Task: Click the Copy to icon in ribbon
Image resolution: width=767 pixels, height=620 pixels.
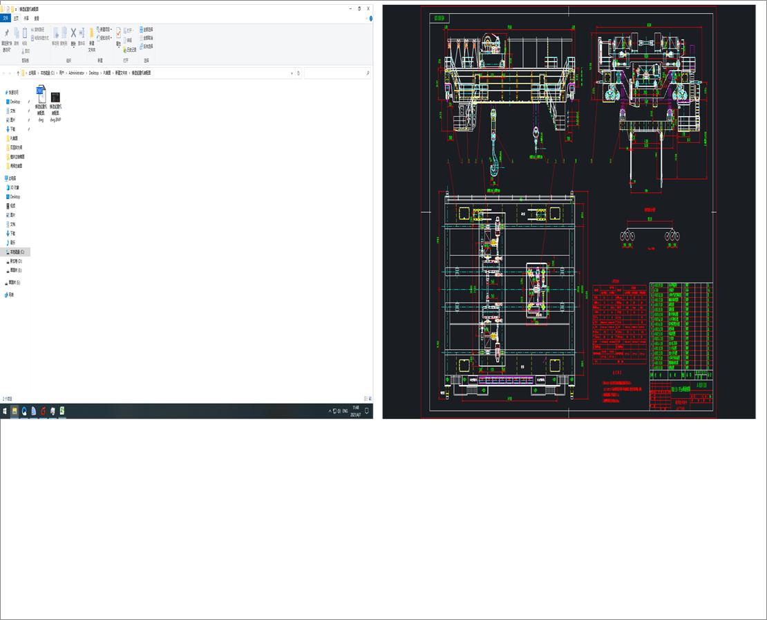Action: tap(64, 35)
